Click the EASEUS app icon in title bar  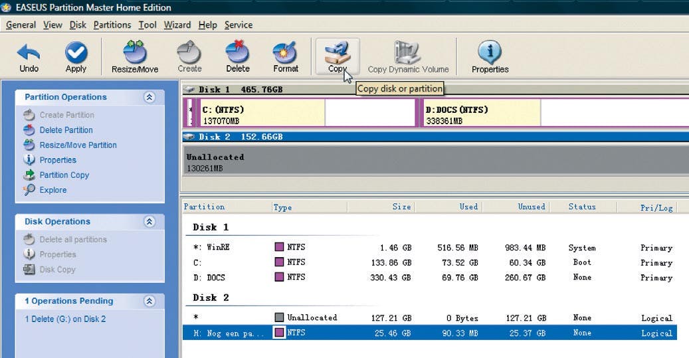coord(6,7)
